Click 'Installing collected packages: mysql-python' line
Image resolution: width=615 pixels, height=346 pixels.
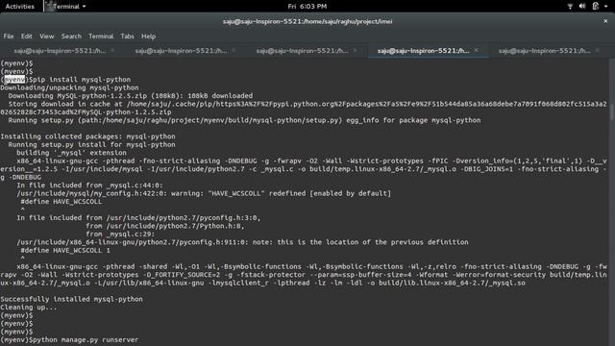(x=87, y=136)
